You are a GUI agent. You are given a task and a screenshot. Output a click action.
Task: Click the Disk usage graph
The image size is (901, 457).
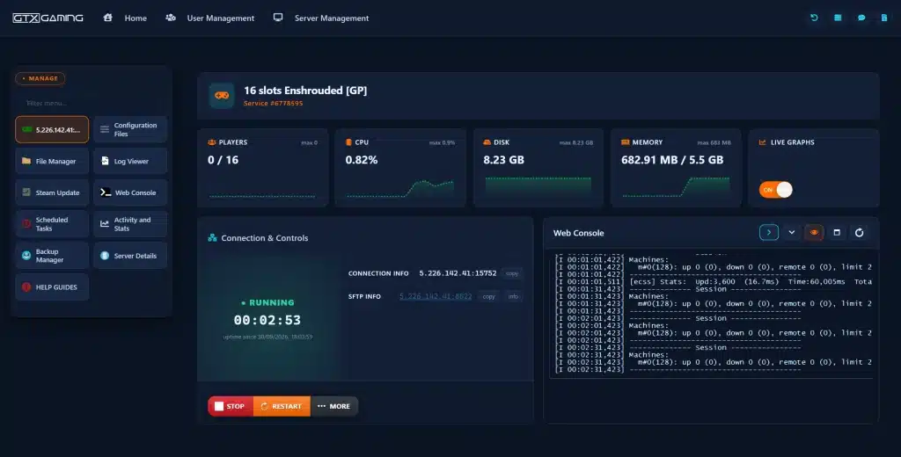[538, 187]
